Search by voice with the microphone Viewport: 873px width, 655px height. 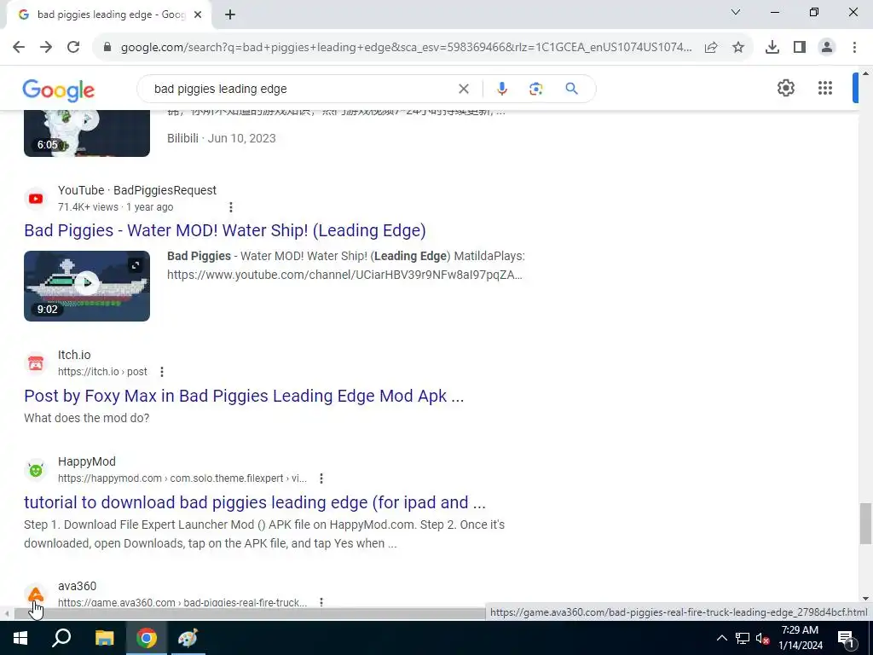[x=502, y=89]
